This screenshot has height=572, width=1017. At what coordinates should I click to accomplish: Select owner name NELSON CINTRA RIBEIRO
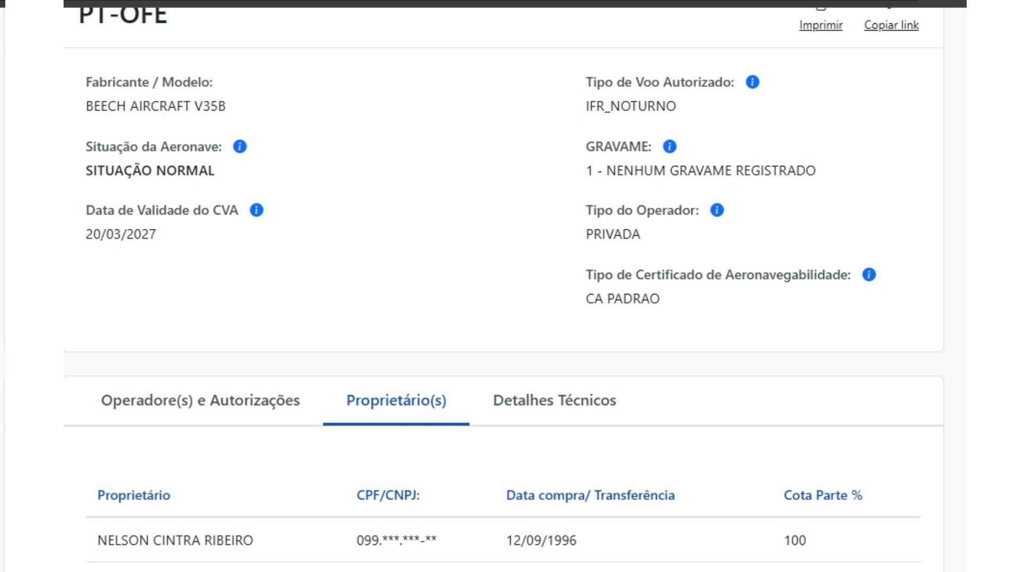click(175, 540)
